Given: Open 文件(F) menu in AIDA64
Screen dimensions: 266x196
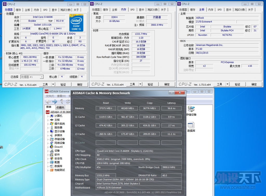Looking at the screenshot, I should (50, 96).
